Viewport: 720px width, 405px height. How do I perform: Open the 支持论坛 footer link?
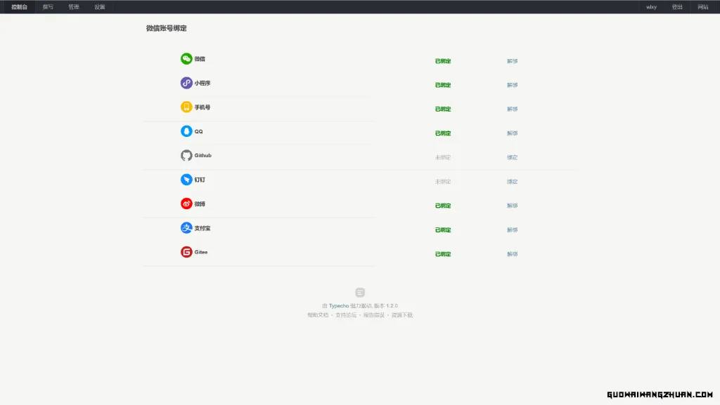click(x=346, y=315)
